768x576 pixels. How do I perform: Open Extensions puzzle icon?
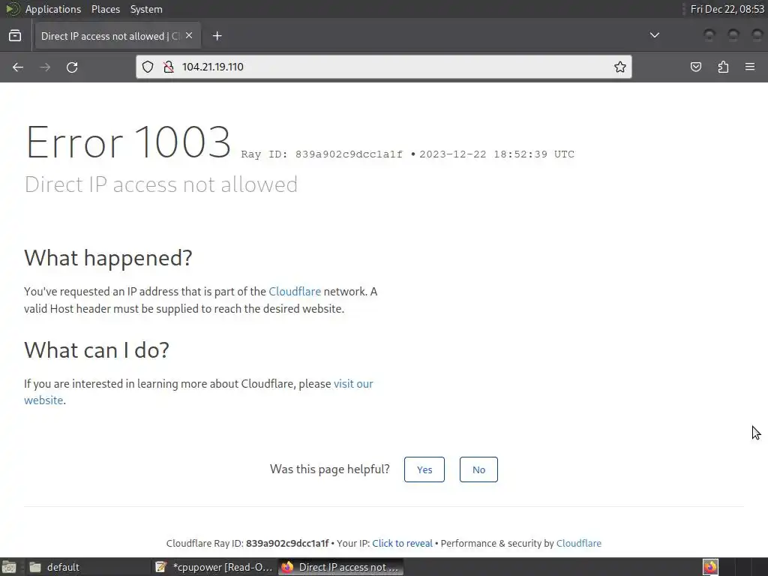click(723, 67)
